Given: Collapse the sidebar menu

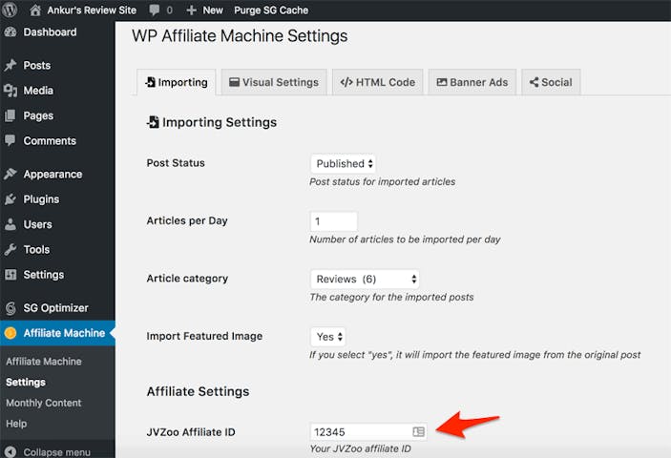Looking at the screenshot, I should click(x=56, y=452).
